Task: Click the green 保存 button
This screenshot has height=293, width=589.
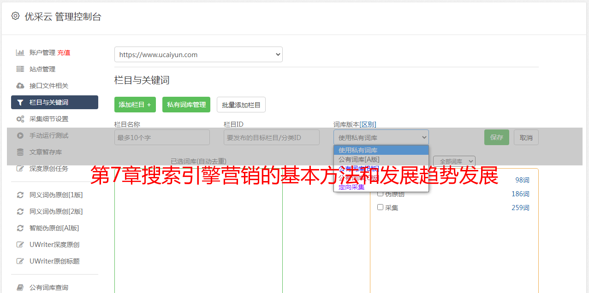Action: click(x=497, y=137)
